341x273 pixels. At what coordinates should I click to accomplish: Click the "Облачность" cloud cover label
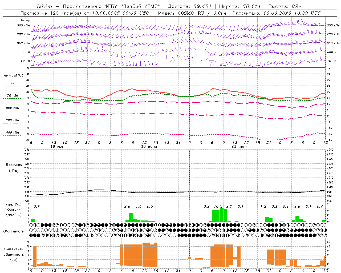pyautogui.click(x=14, y=231)
